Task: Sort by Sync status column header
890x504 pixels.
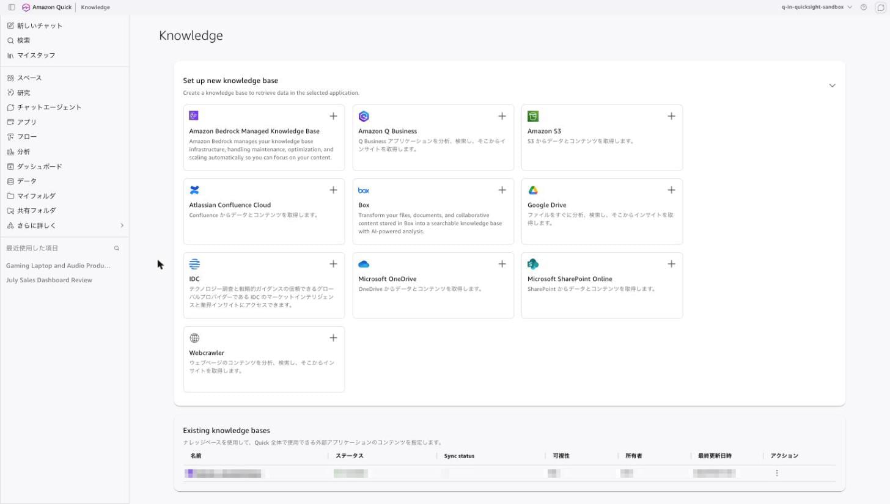Action: [459, 456]
